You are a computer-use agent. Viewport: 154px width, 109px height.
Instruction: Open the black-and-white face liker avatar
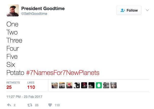tap(76, 85)
